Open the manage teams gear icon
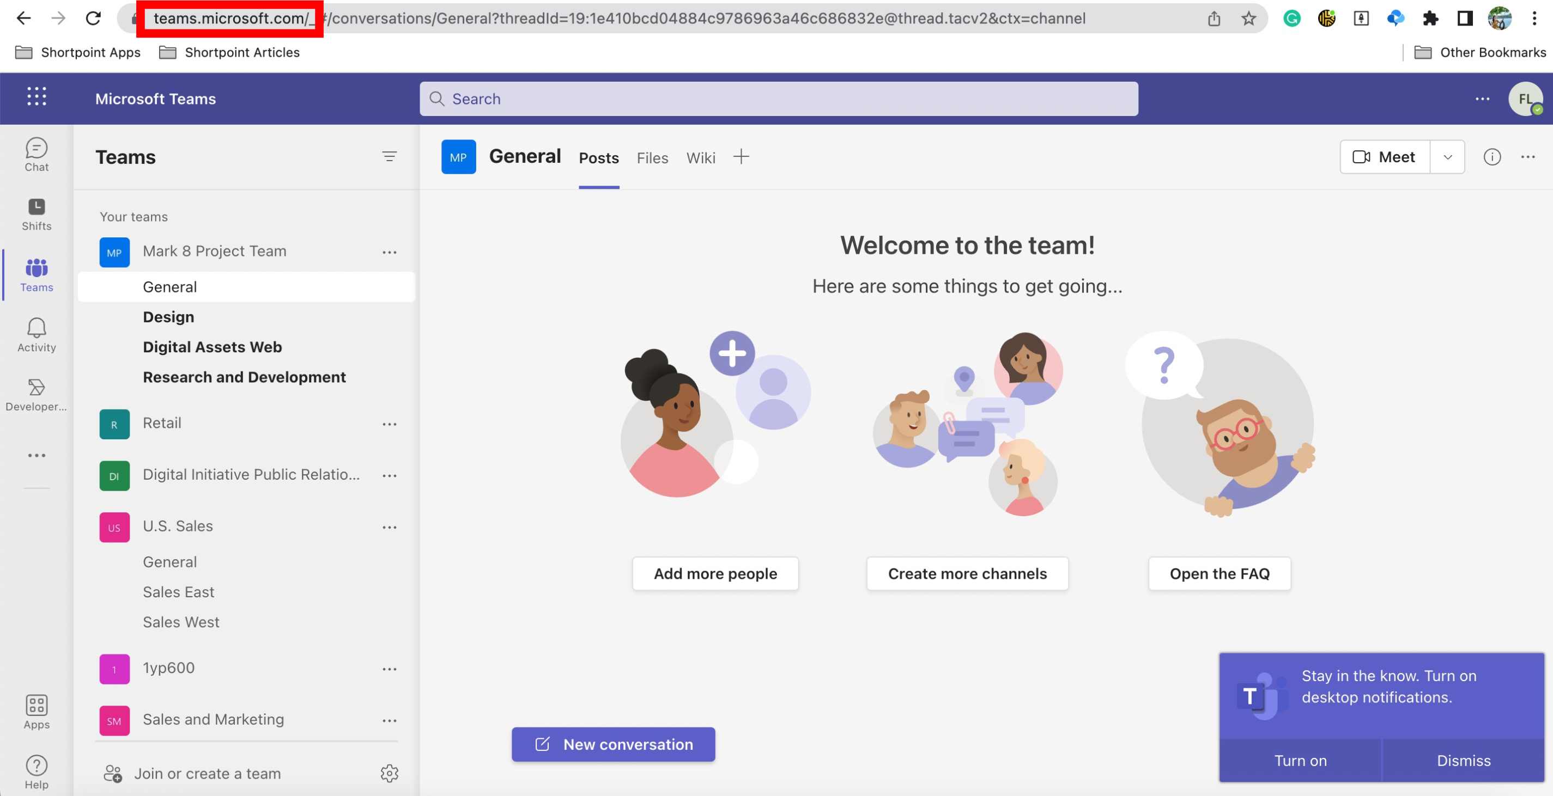Image resolution: width=1553 pixels, height=796 pixels. pos(390,774)
